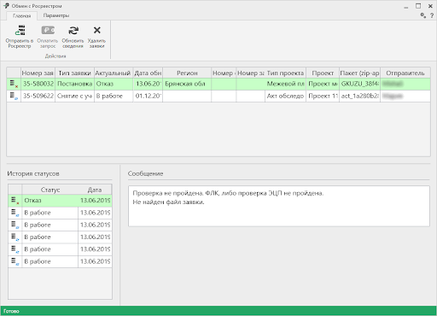Image resolution: width=437 pixels, height=316 pixels.
Task: Click the Акт обследования project type cell
Action: point(285,97)
